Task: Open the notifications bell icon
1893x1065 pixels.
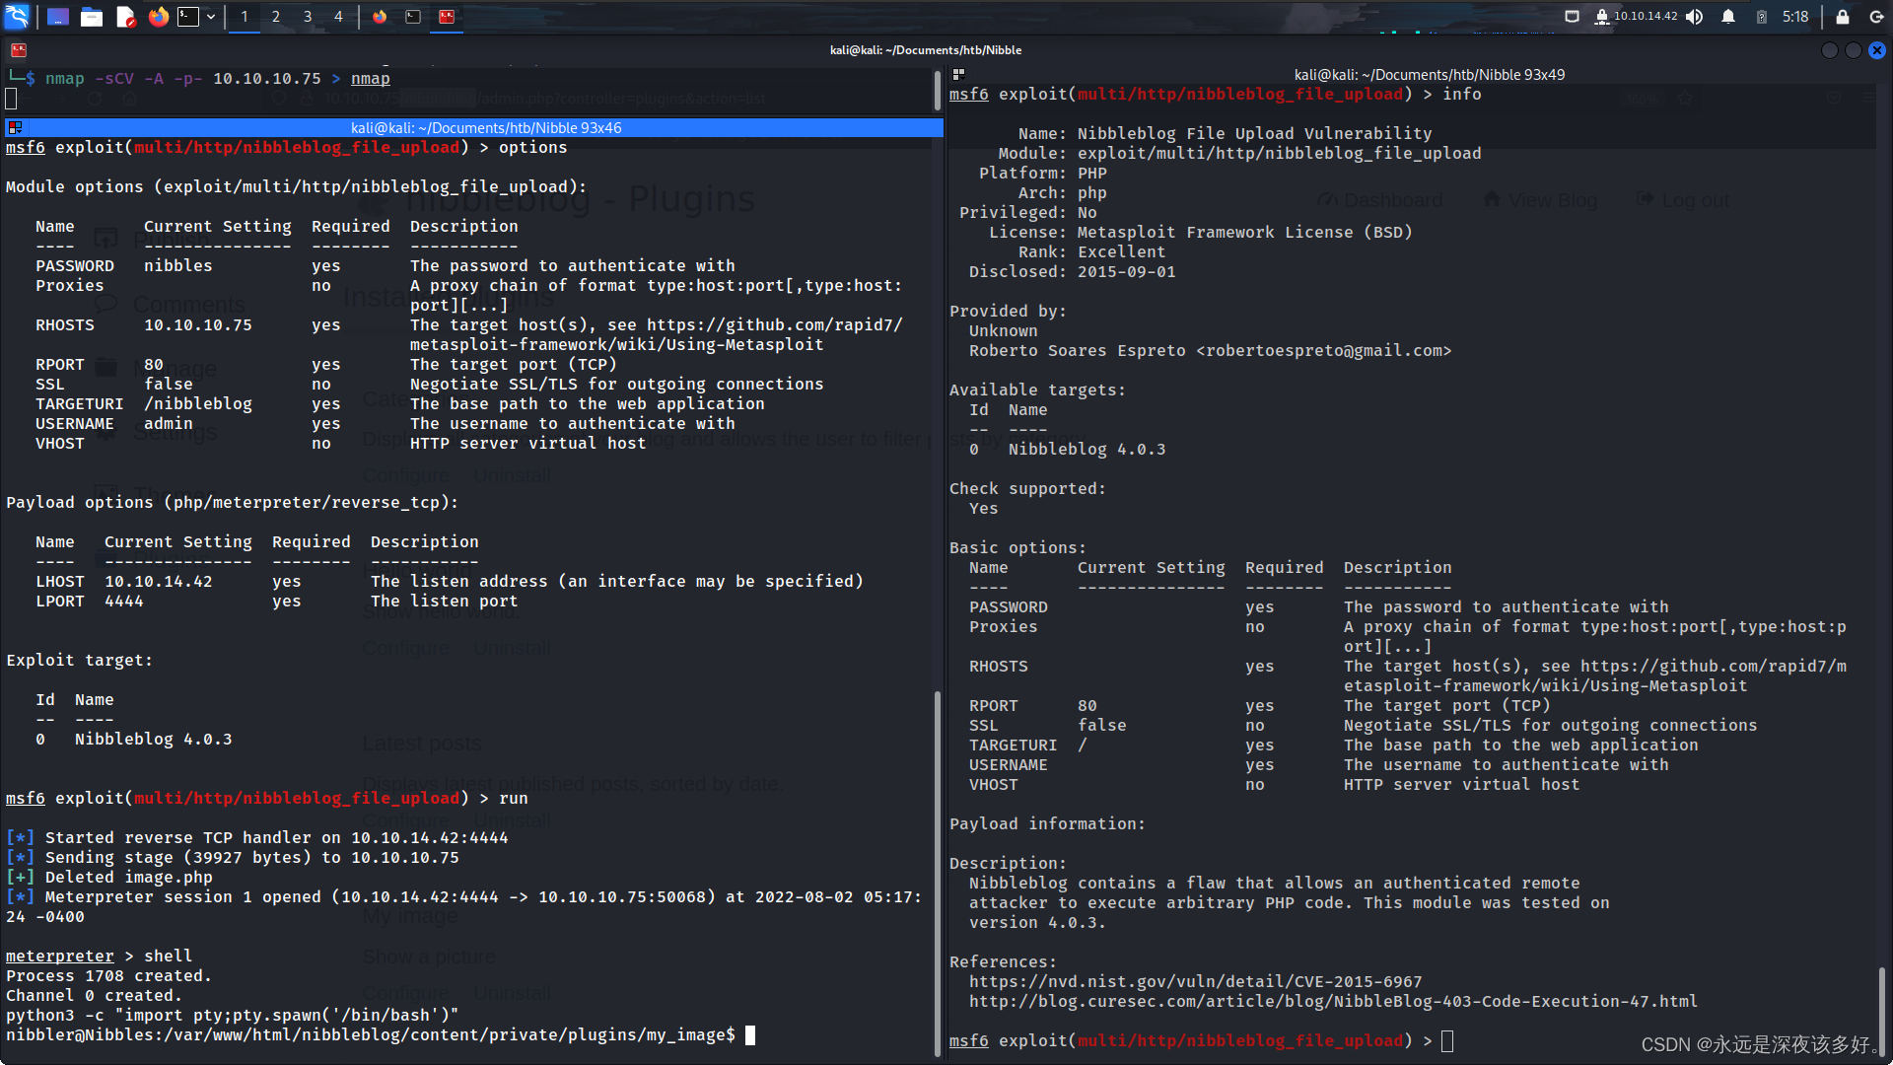Action: point(1728,17)
